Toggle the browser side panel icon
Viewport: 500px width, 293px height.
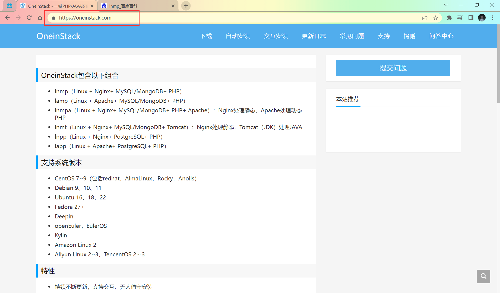[x=471, y=18]
